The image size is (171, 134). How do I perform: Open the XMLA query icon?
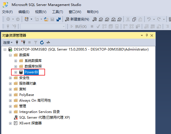coord(113,19)
